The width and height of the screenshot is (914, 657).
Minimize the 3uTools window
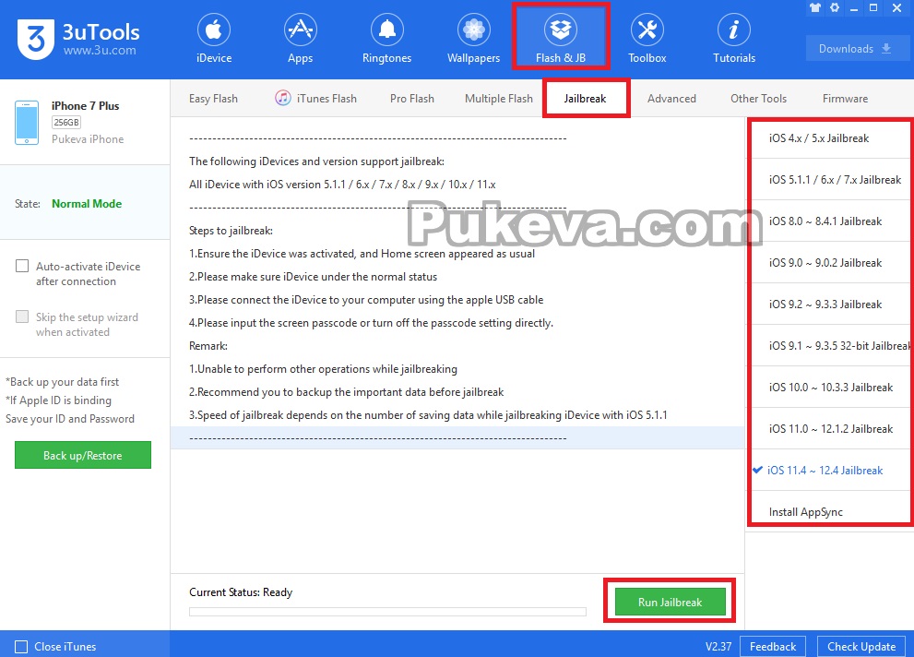(x=854, y=8)
